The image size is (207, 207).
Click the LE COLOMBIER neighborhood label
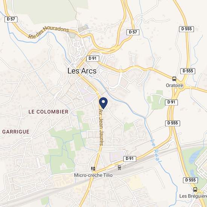pos(49,112)
